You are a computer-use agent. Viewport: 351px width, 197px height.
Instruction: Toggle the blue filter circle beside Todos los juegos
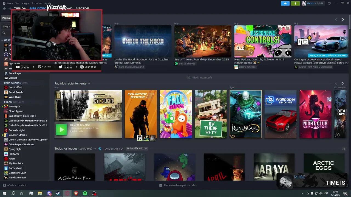pyautogui.click(x=100, y=149)
